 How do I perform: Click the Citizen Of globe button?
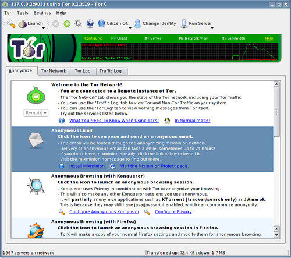coord(113,24)
